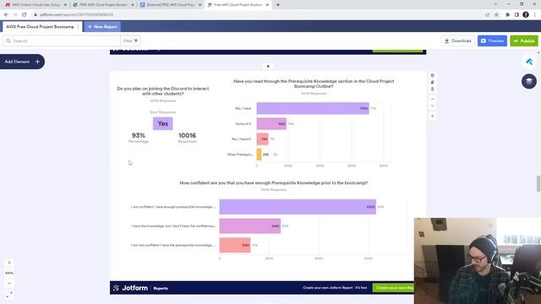The width and height of the screenshot is (541, 304).
Task: Duplicate the page with the copy icon
Action: (432, 82)
